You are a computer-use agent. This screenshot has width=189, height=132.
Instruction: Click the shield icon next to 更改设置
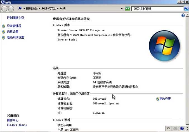[157, 99]
